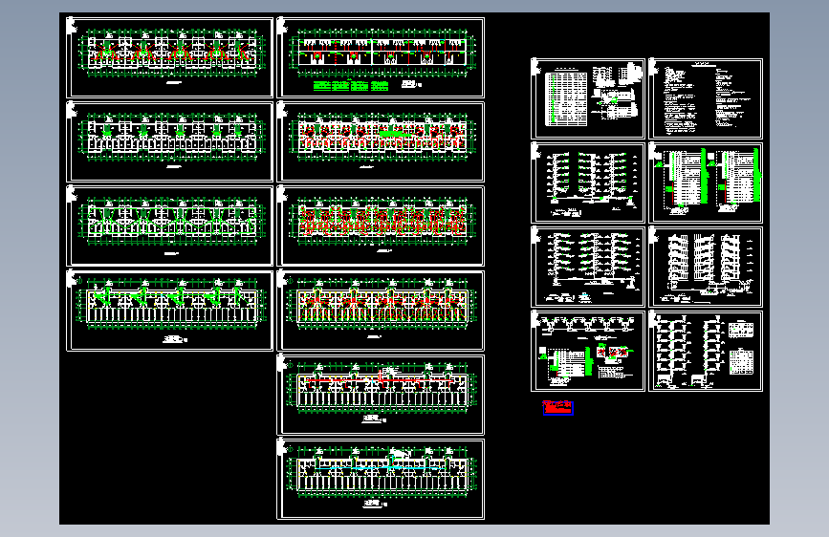Click the red and blue stamp below the right group

(x=557, y=407)
